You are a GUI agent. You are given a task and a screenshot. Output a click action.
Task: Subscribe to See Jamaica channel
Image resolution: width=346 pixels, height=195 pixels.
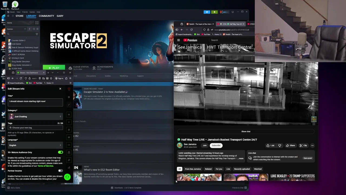tap(216, 145)
